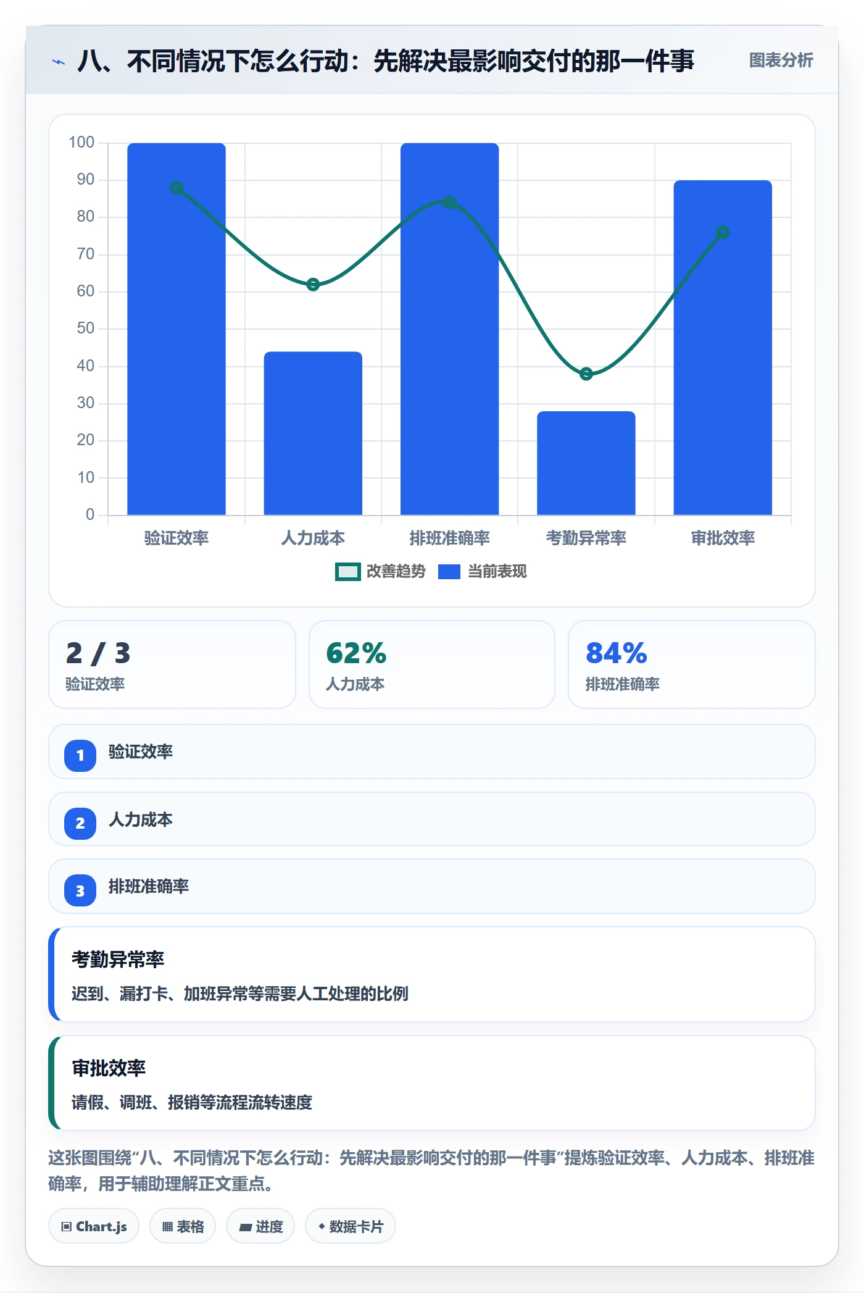Click number badge 2 in the list

pyautogui.click(x=80, y=823)
